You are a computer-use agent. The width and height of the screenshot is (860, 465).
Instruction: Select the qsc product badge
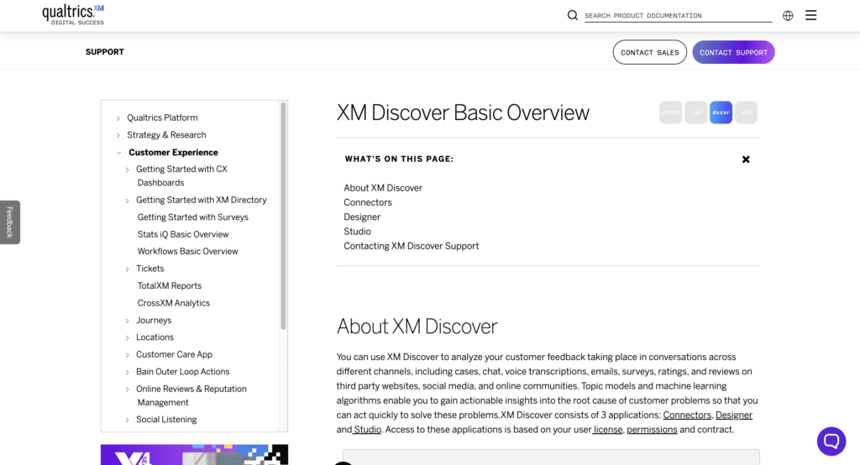(x=746, y=112)
